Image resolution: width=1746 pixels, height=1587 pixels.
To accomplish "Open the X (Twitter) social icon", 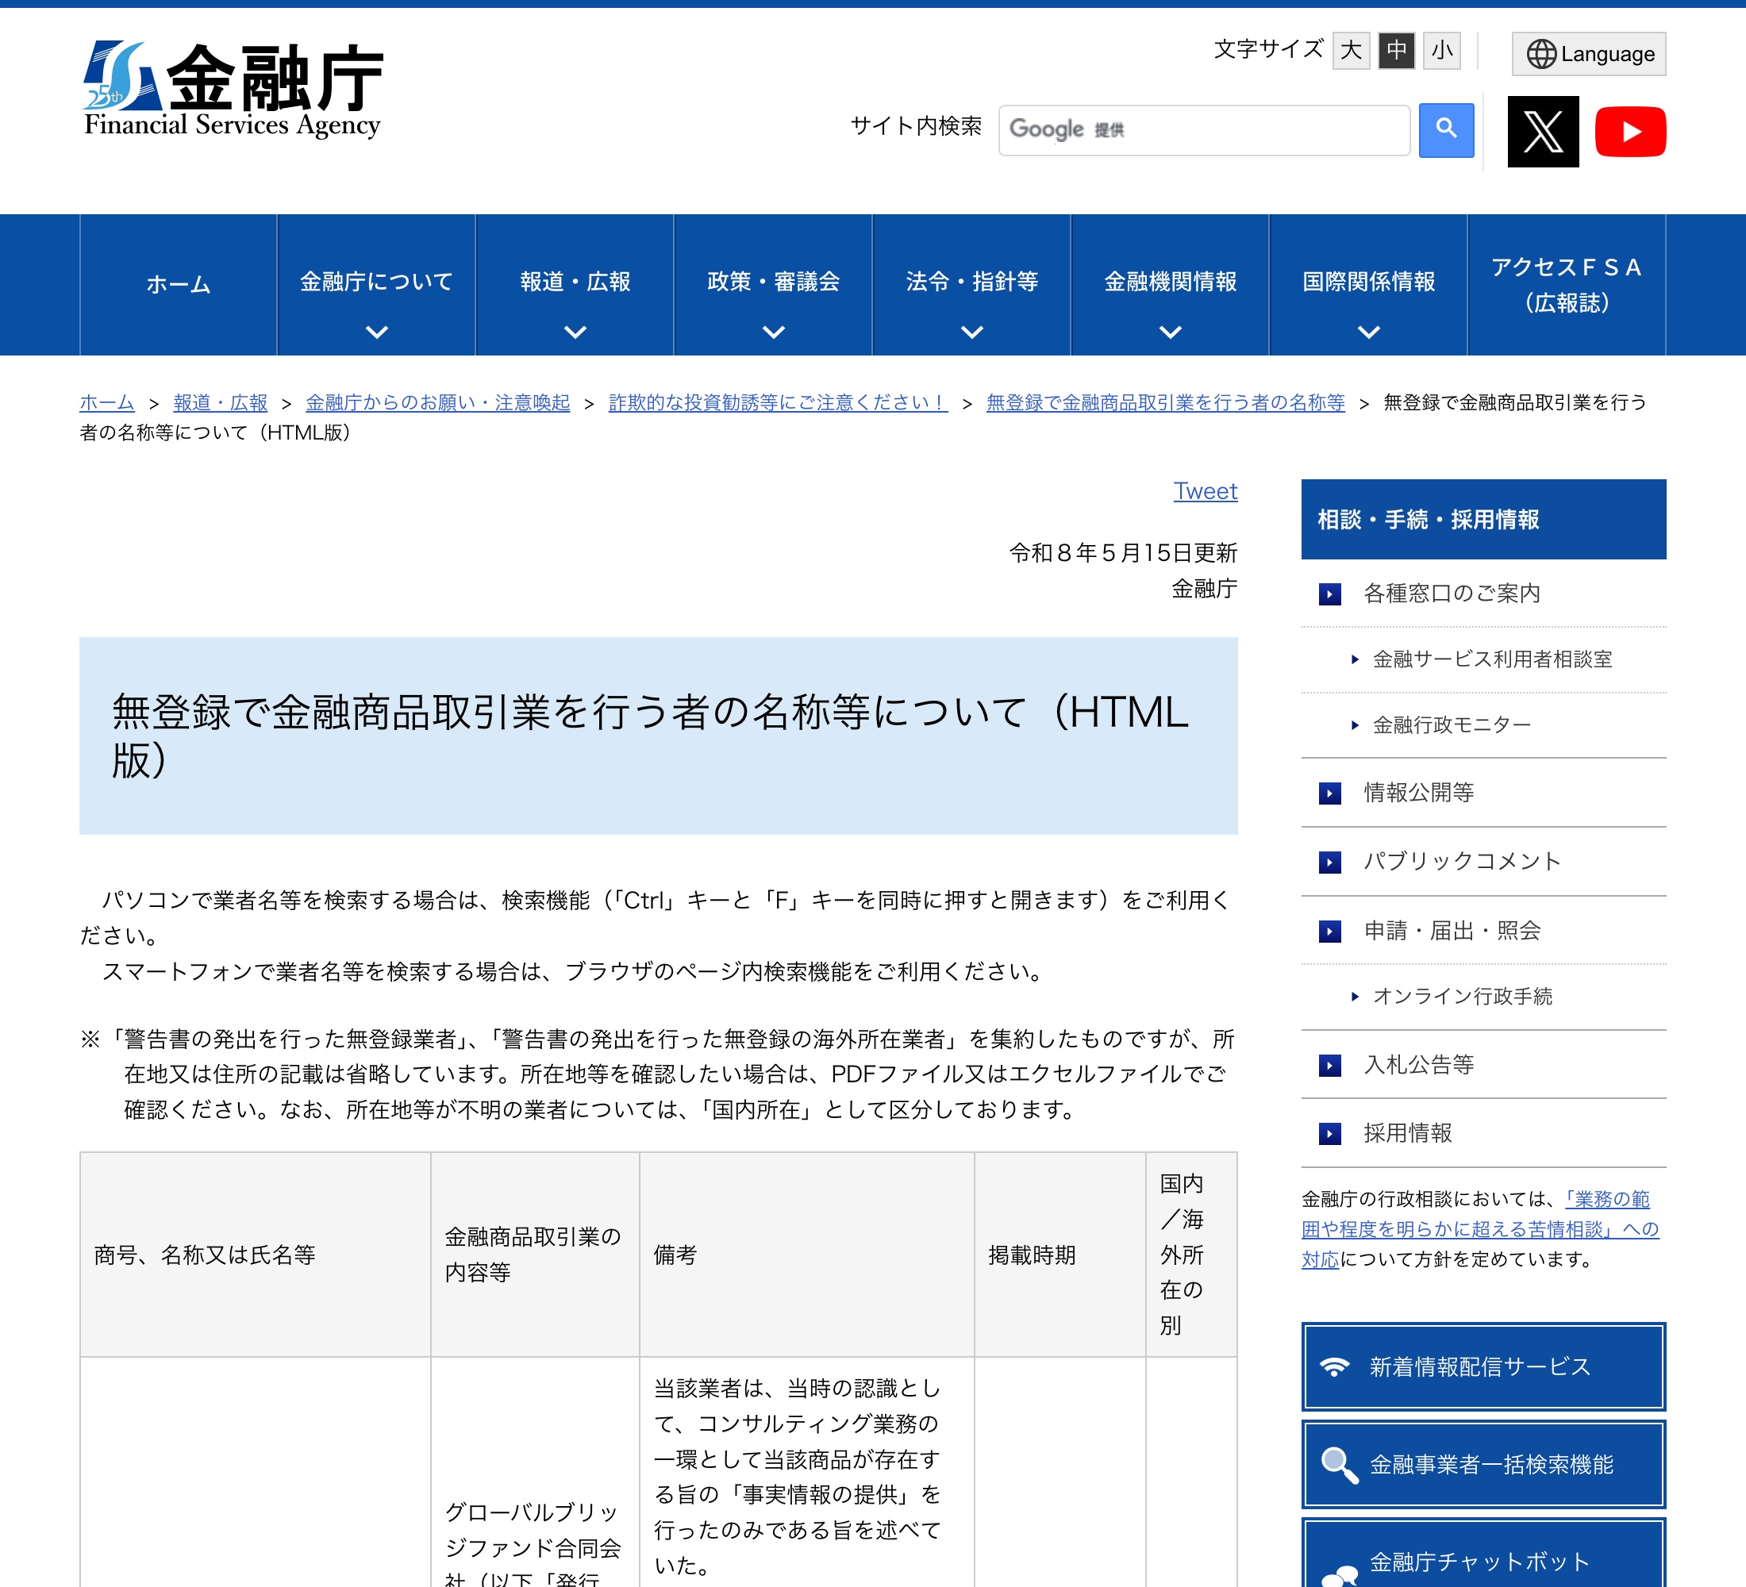I will click(x=1543, y=131).
